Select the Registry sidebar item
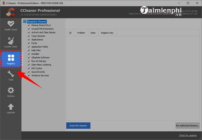The image size is (202, 140). point(11,59)
